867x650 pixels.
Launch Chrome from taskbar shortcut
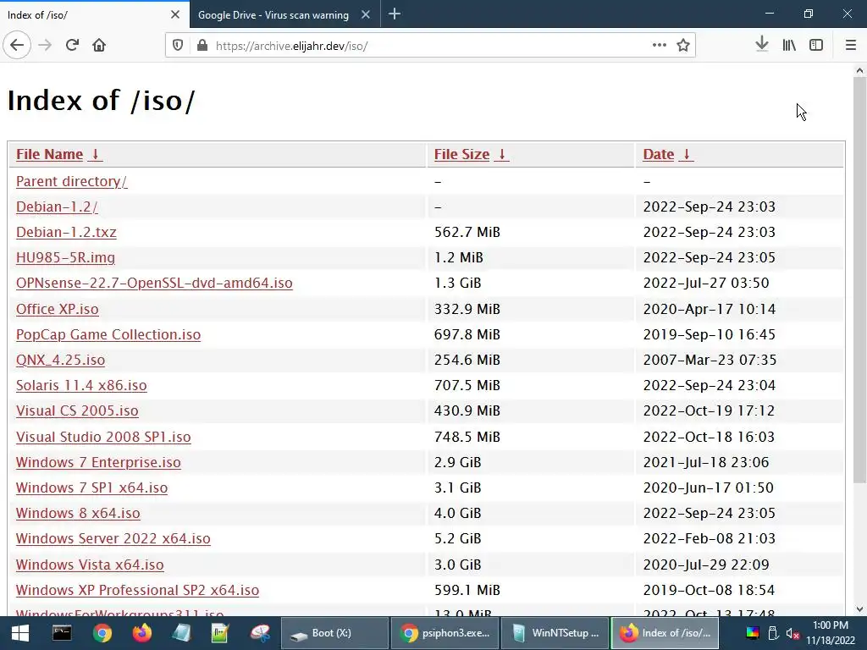click(102, 633)
